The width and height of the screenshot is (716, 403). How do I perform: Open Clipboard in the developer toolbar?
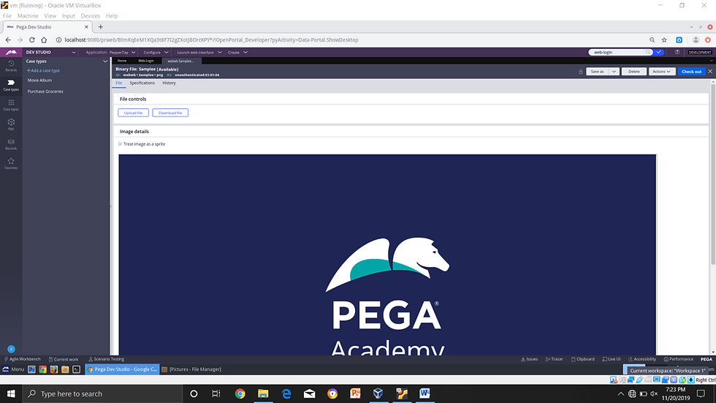(x=583, y=359)
